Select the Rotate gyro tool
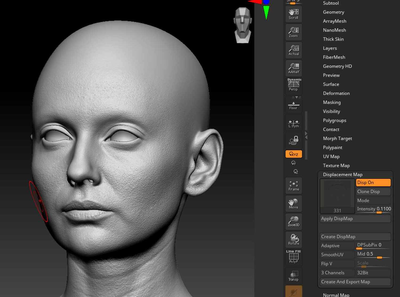This screenshot has height=297, width=400. click(x=293, y=239)
